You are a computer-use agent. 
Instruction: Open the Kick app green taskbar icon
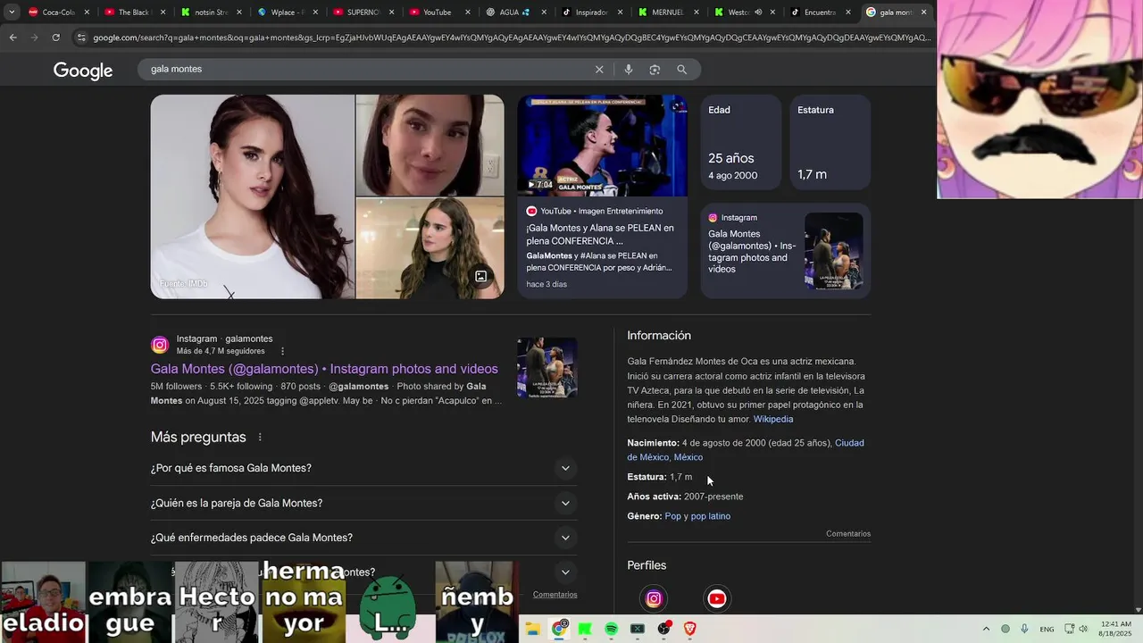(x=585, y=629)
